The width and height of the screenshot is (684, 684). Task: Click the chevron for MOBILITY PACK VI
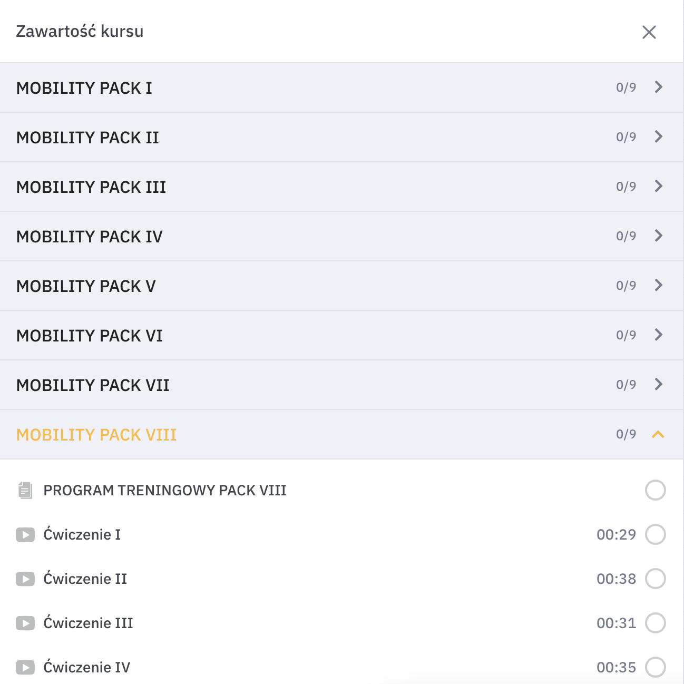tap(658, 335)
